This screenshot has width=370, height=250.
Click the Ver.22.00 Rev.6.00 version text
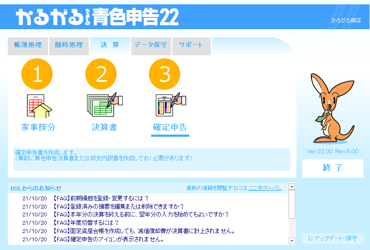pos(333,151)
